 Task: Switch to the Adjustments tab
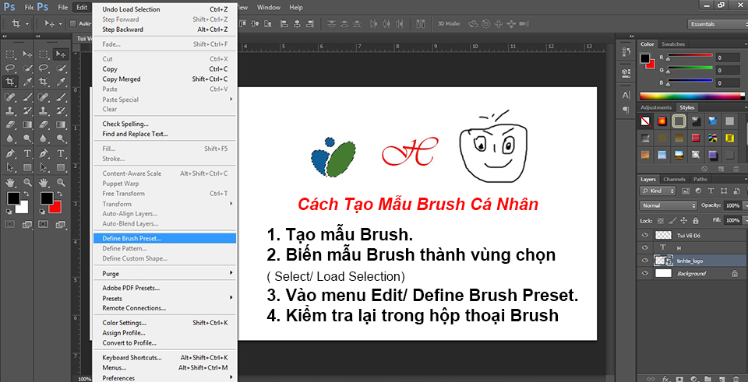coord(655,107)
